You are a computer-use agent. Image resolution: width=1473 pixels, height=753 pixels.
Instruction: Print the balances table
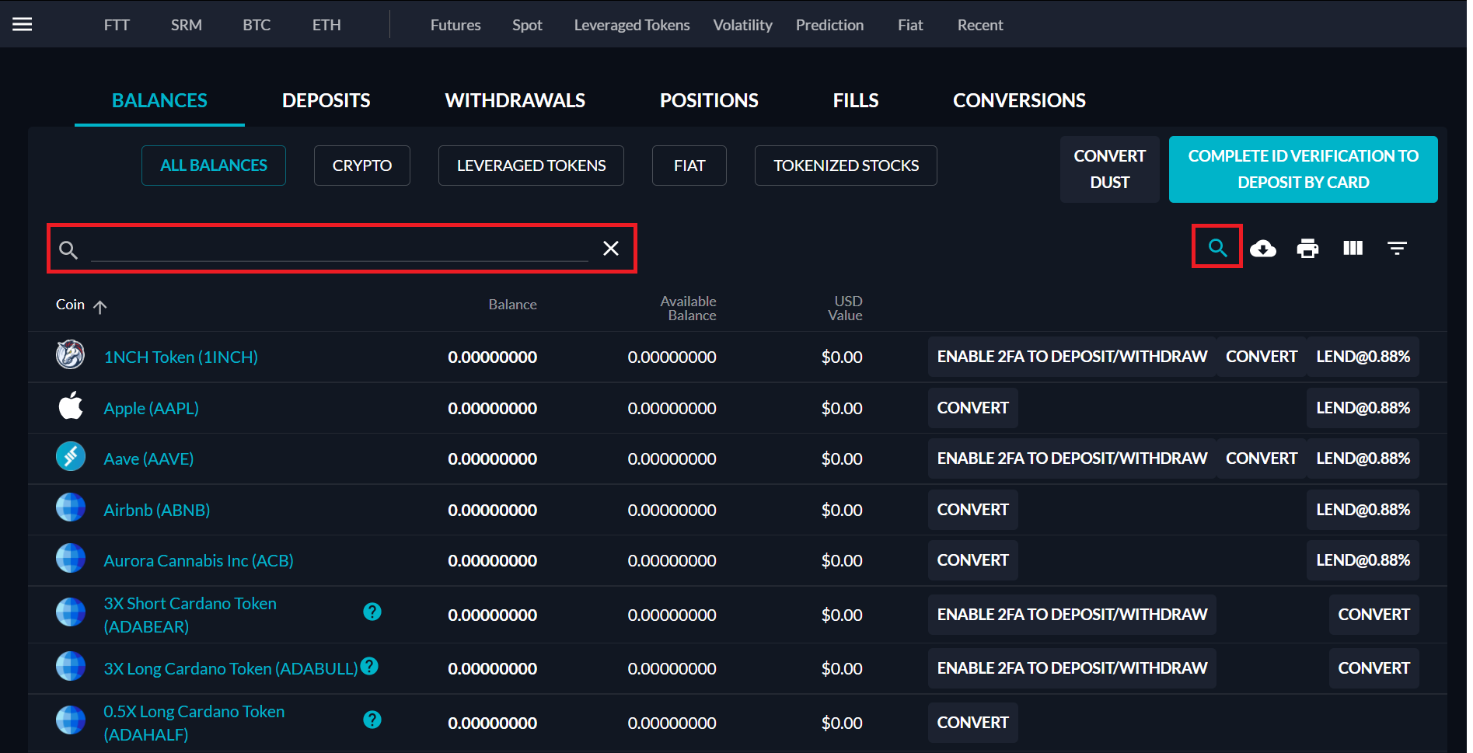1307,249
